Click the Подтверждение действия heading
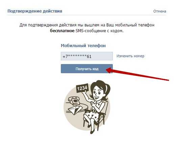The width and height of the screenshot is (174, 142). pyautogui.click(x=35, y=11)
